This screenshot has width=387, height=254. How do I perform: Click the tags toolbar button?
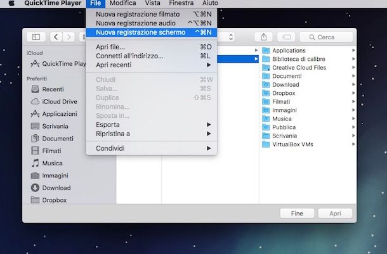pyautogui.click(x=286, y=37)
